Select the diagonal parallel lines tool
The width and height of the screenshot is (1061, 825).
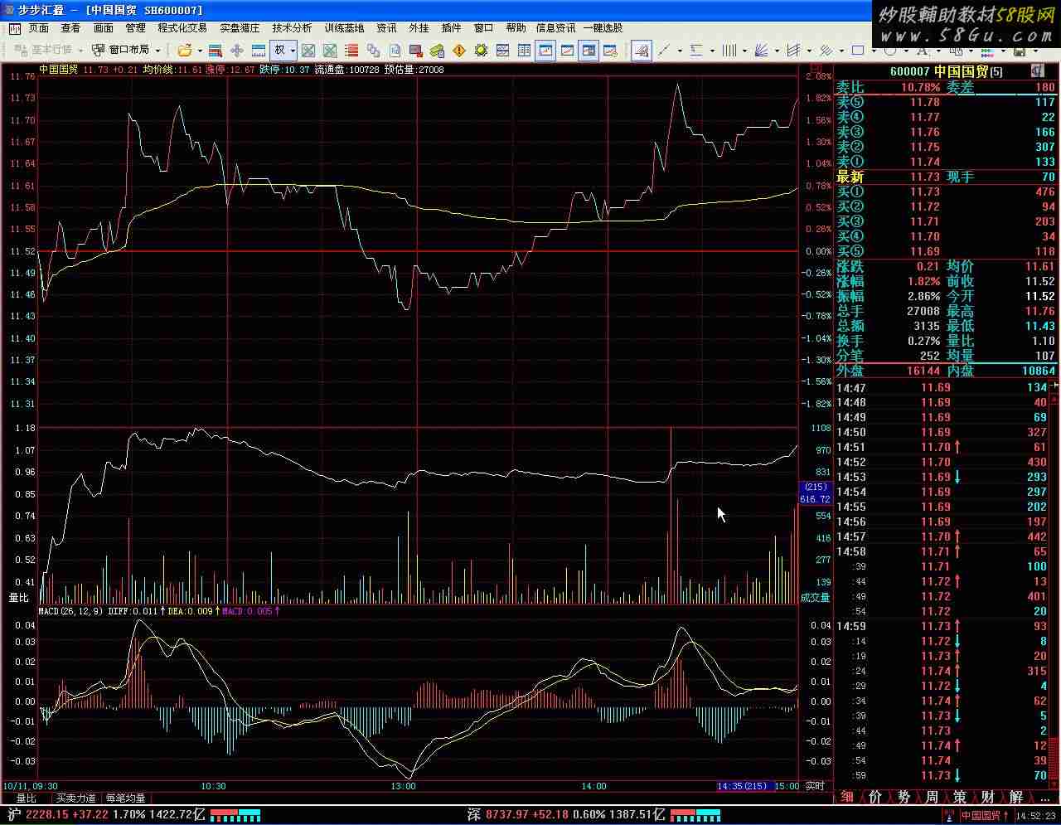(x=826, y=51)
